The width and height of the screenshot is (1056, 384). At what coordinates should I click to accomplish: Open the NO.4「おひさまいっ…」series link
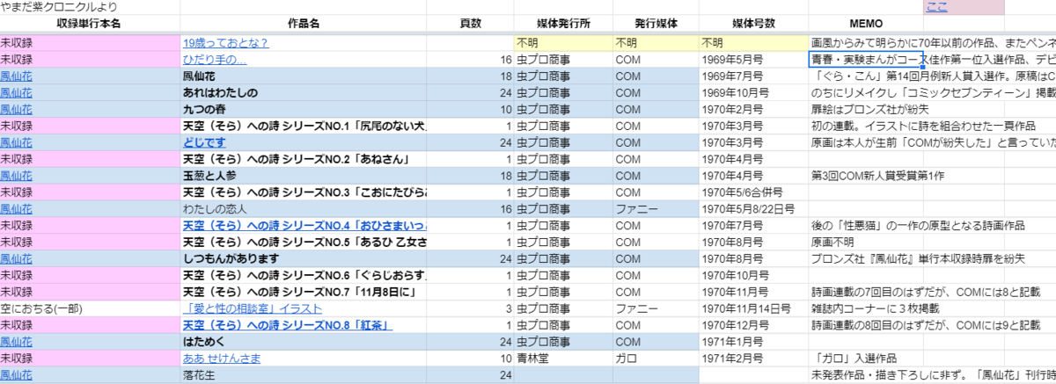coord(304,226)
